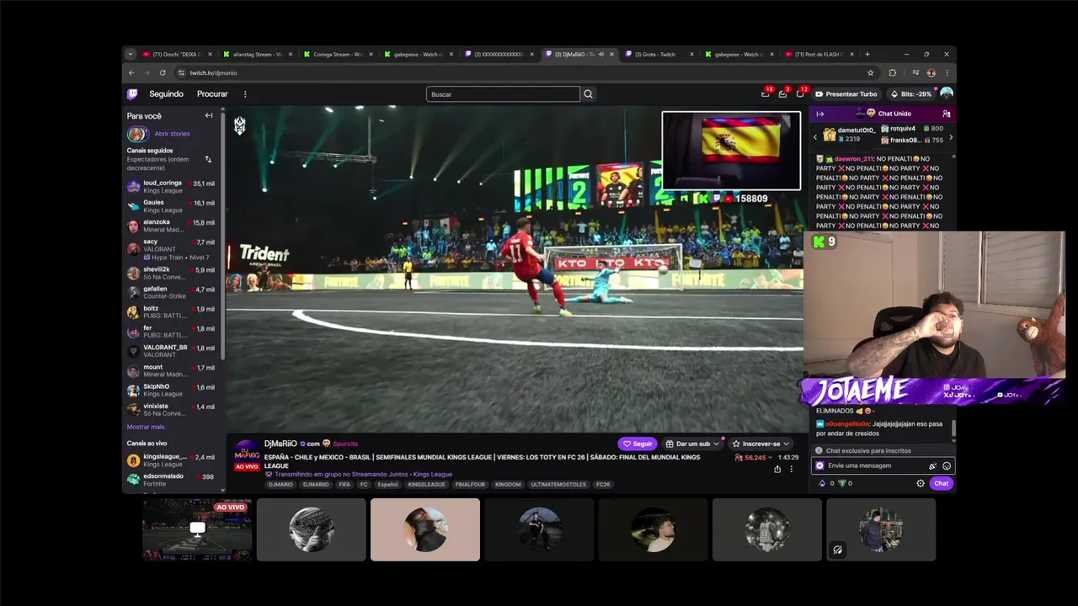Select the pink-background participant thumbnail
1078x606 pixels.
pos(425,529)
